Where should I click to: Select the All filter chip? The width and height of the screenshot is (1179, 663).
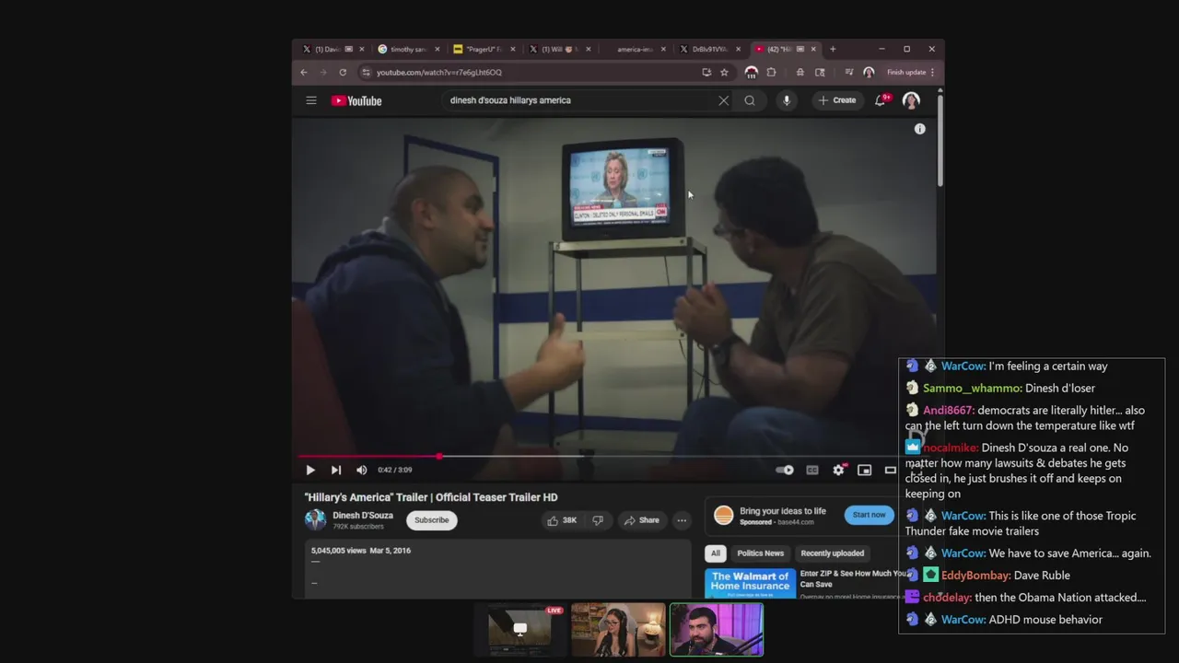click(715, 553)
